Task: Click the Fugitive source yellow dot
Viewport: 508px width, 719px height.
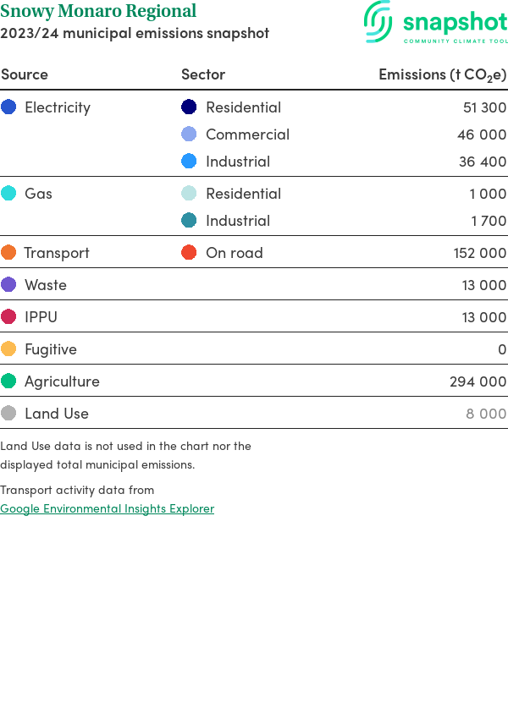Action: (x=8, y=349)
